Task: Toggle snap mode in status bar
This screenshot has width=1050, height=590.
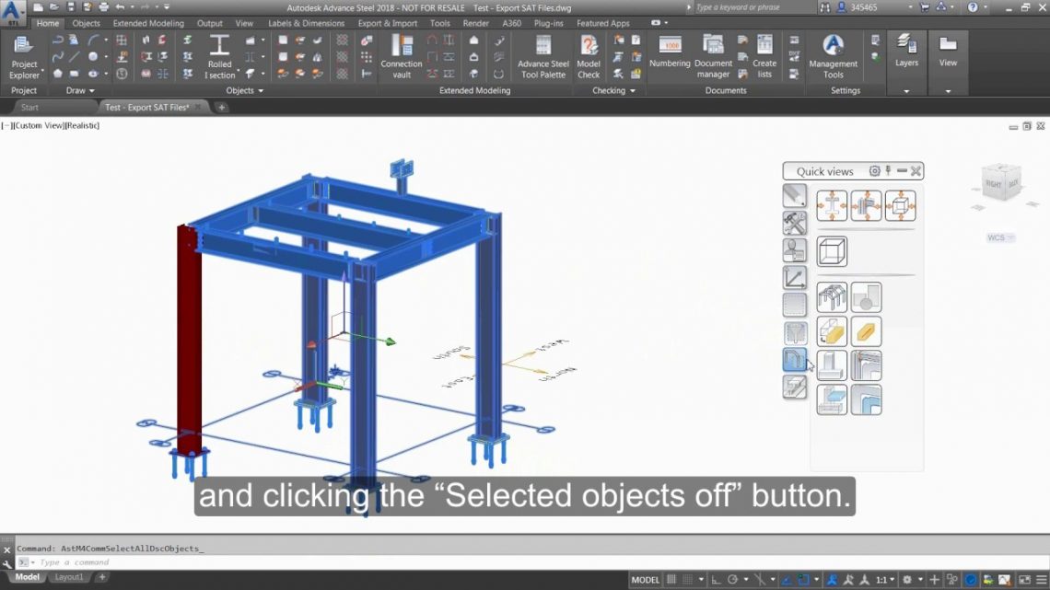Action: pos(688,579)
